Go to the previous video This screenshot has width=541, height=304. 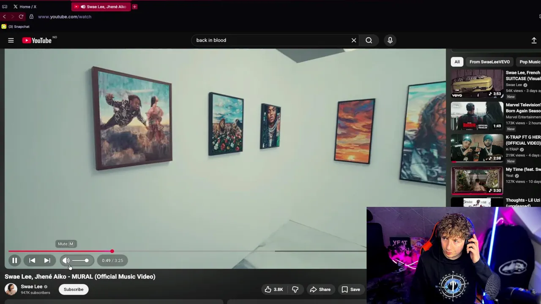click(x=32, y=261)
